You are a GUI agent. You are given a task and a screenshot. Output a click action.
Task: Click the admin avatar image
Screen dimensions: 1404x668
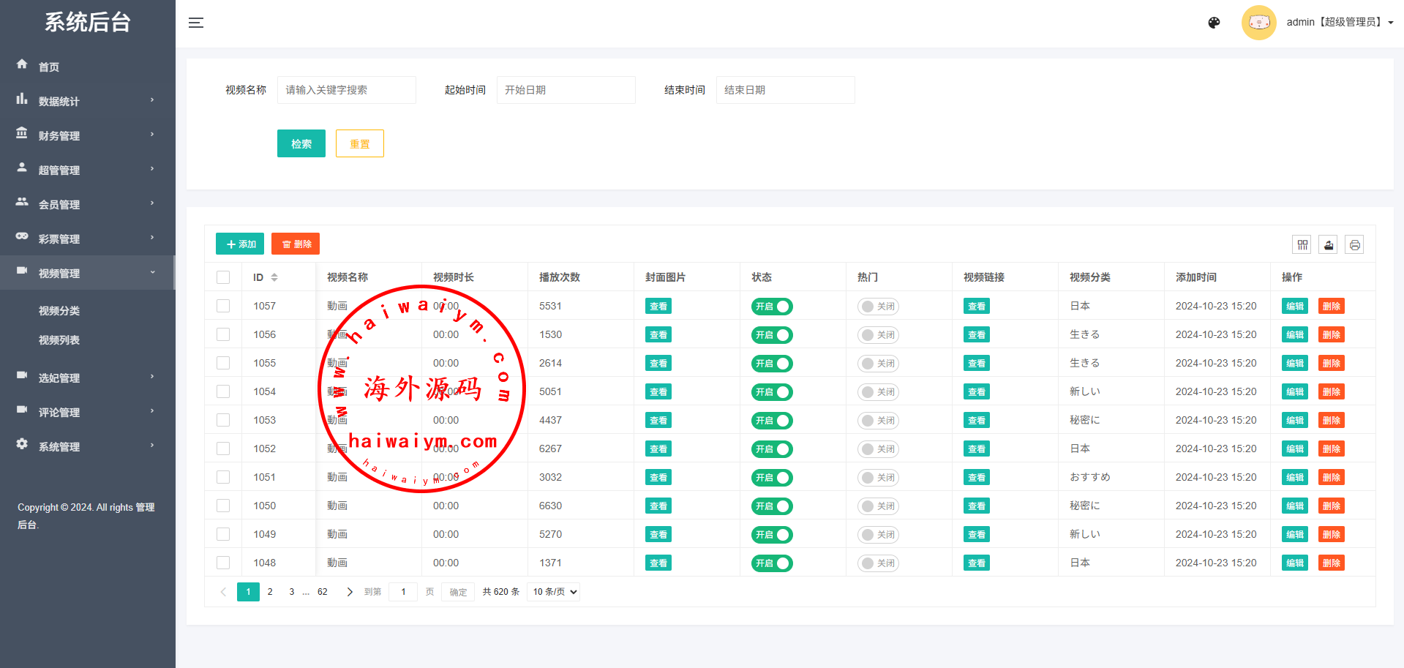[x=1258, y=23]
